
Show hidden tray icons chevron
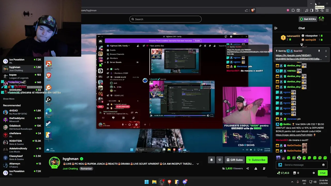point(292,182)
